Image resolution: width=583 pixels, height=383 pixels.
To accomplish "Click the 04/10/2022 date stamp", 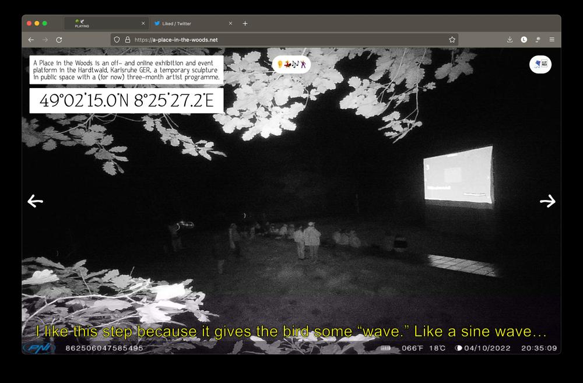I will tap(487, 349).
